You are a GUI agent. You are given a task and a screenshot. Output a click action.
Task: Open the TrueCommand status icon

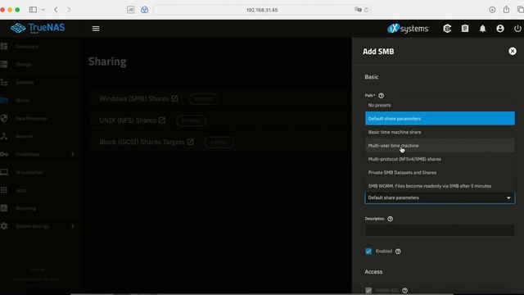click(x=447, y=29)
